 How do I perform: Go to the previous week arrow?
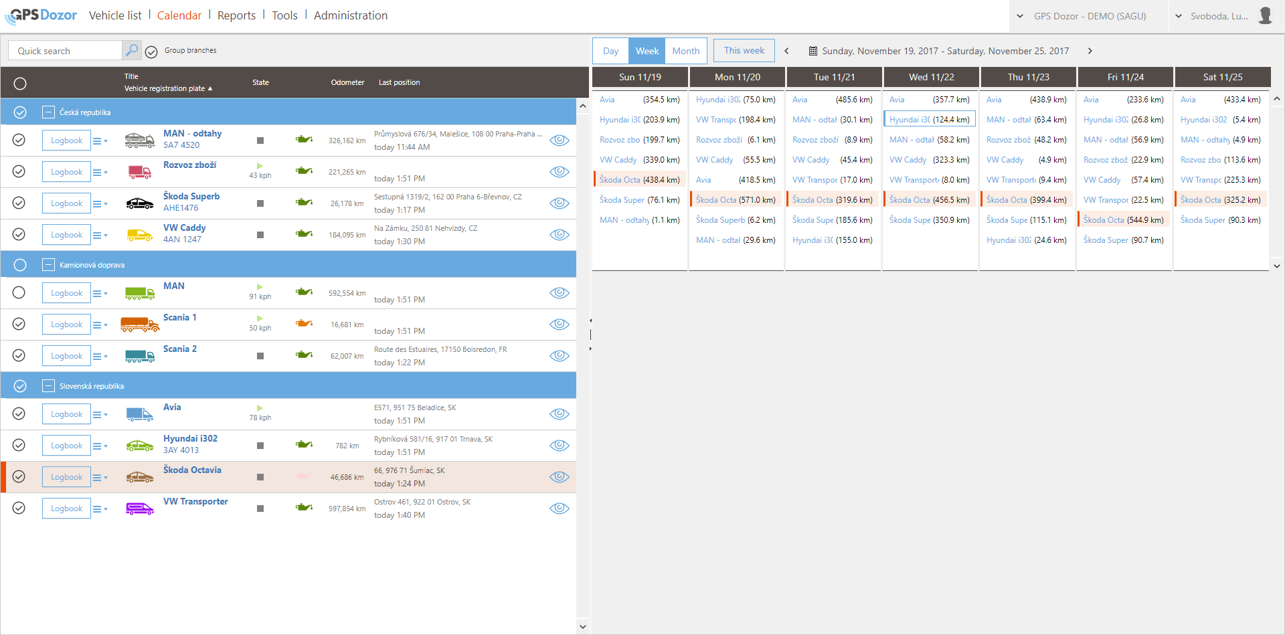(x=786, y=51)
